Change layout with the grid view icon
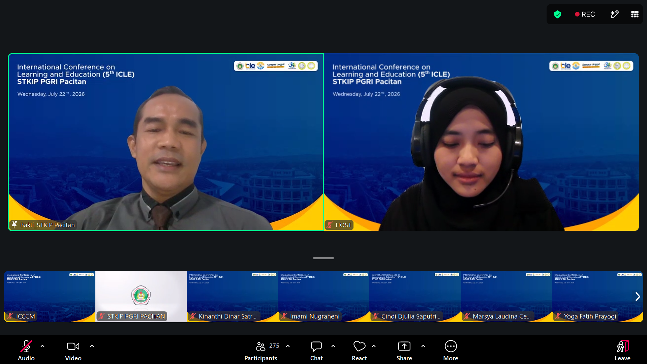The width and height of the screenshot is (647, 364). pyautogui.click(x=635, y=14)
